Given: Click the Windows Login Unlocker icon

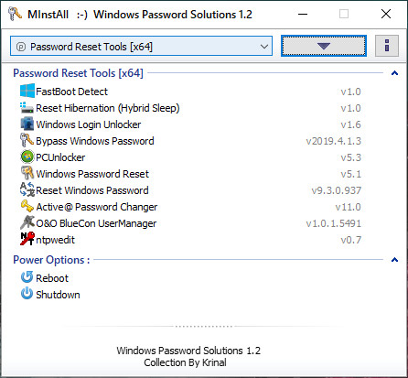Looking at the screenshot, I should (27, 124).
